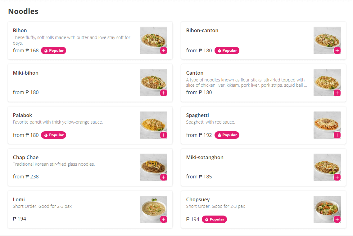The image size is (353, 236).
Task: Tap the add icon for Chap Chae
Action: point(164,177)
